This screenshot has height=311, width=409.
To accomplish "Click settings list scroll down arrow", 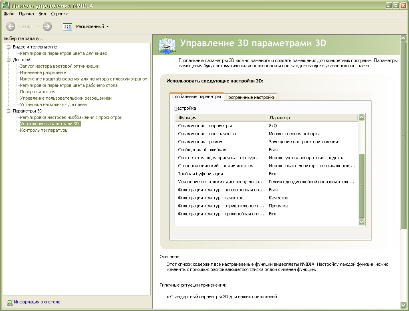I will click(361, 222).
